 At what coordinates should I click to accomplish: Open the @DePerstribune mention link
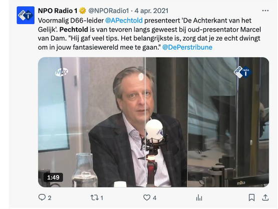(187, 47)
